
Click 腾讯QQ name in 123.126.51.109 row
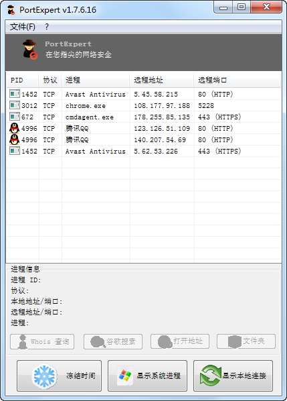tap(77, 128)
